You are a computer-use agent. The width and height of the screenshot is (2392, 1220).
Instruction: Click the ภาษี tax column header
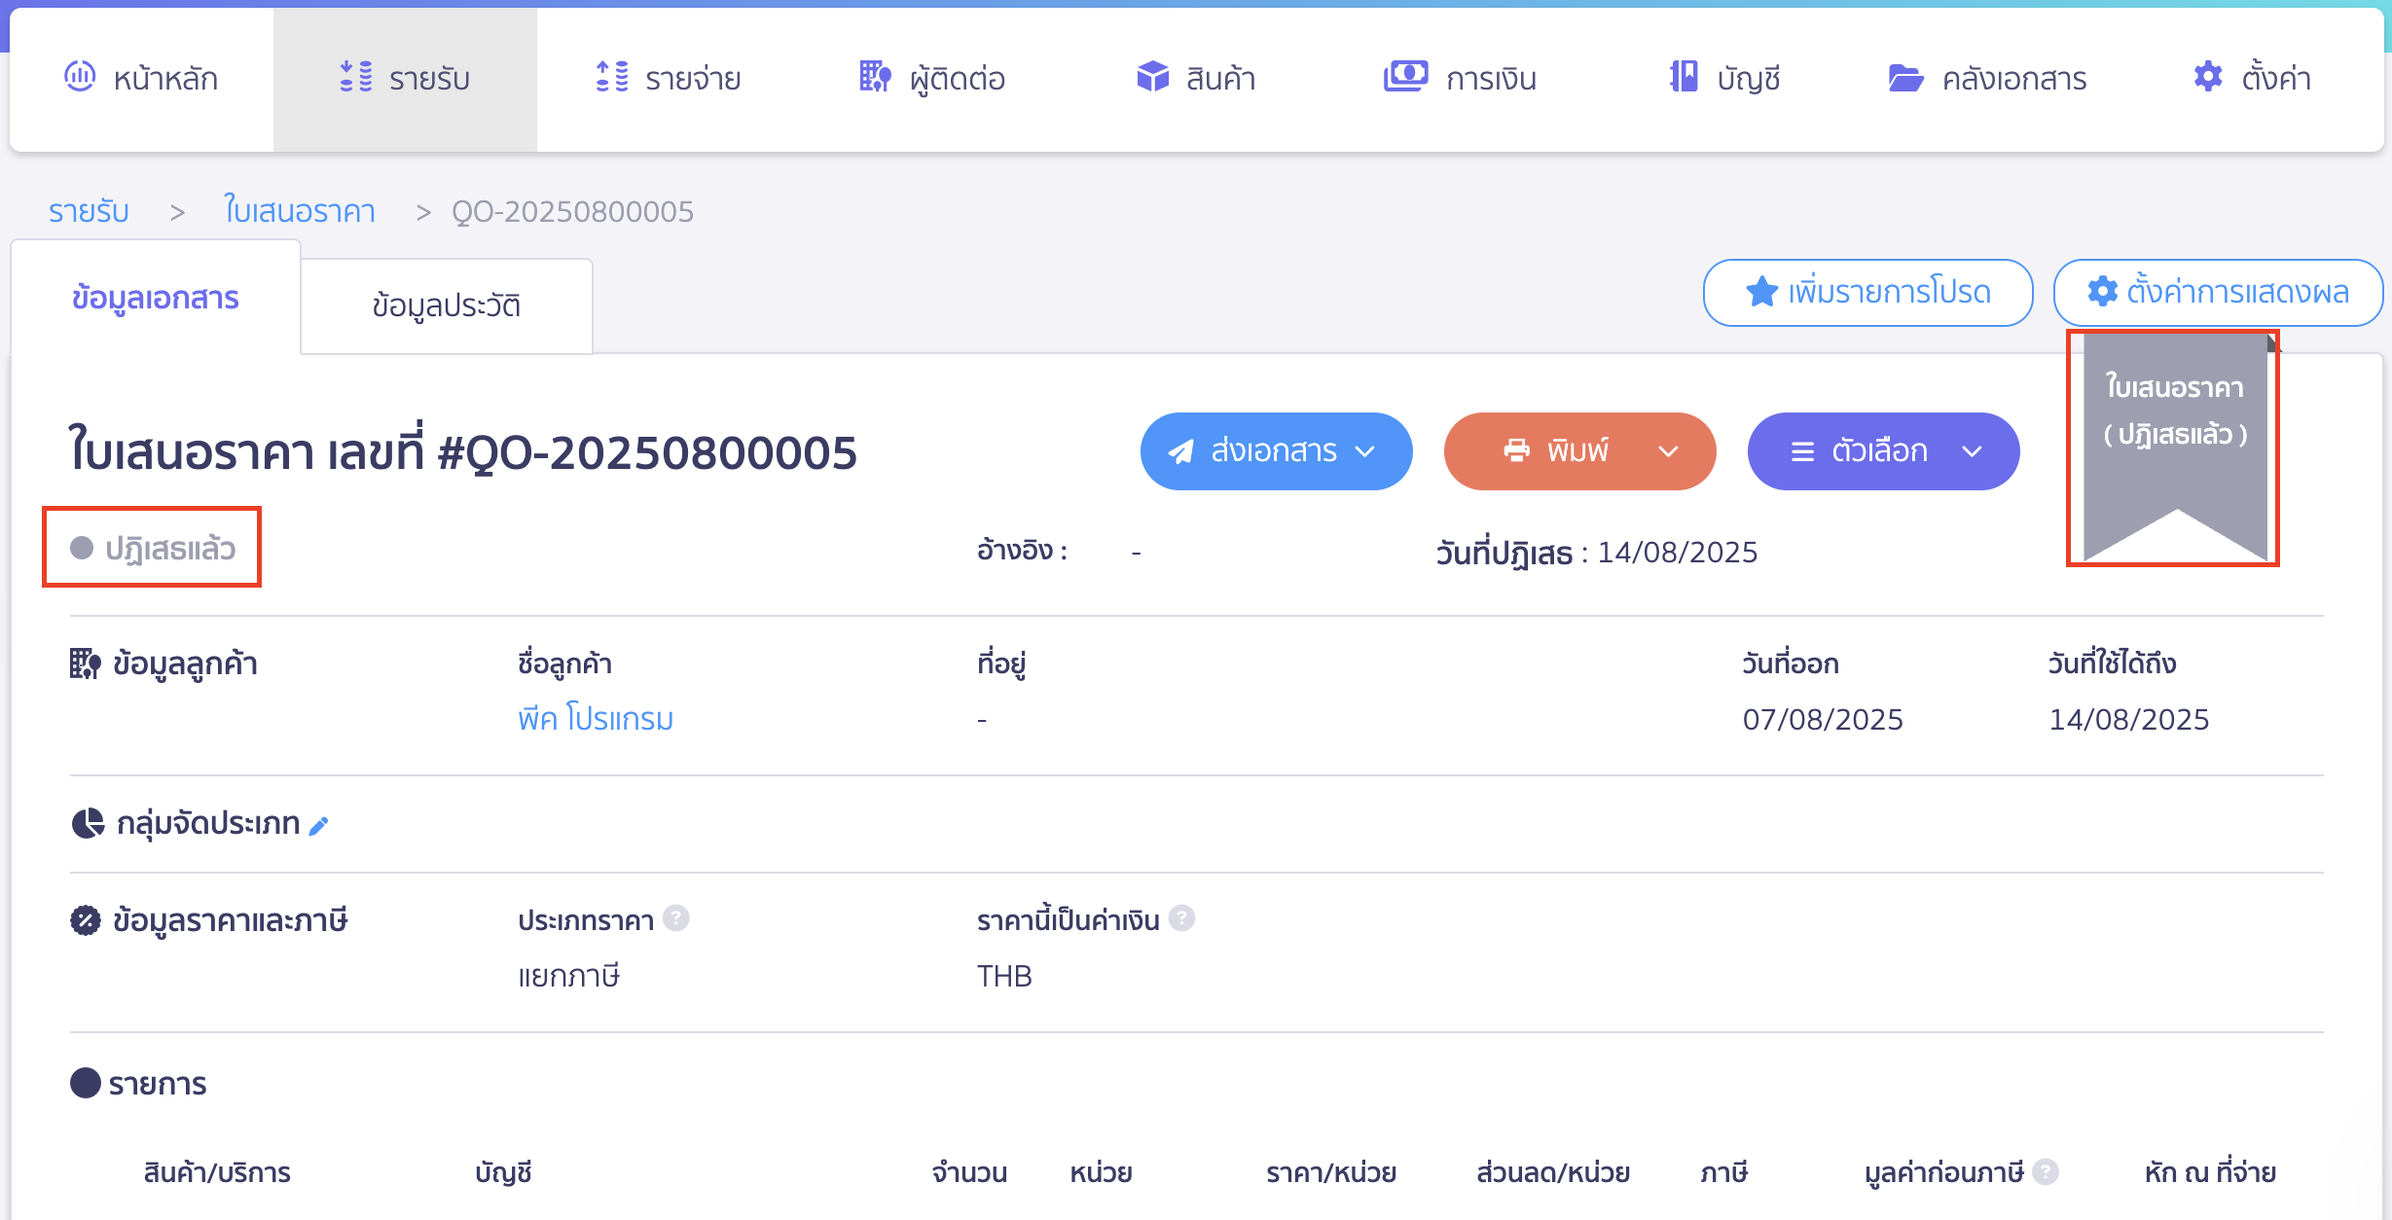tap(1724, 1172)
